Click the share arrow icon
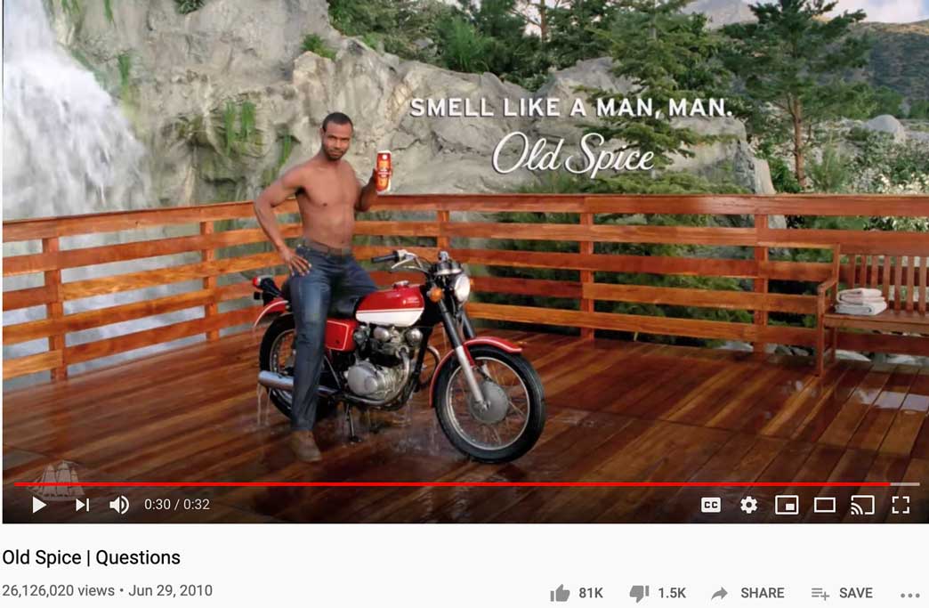Image resolution: width=929 pixels, height=608 pixels. 719,593
